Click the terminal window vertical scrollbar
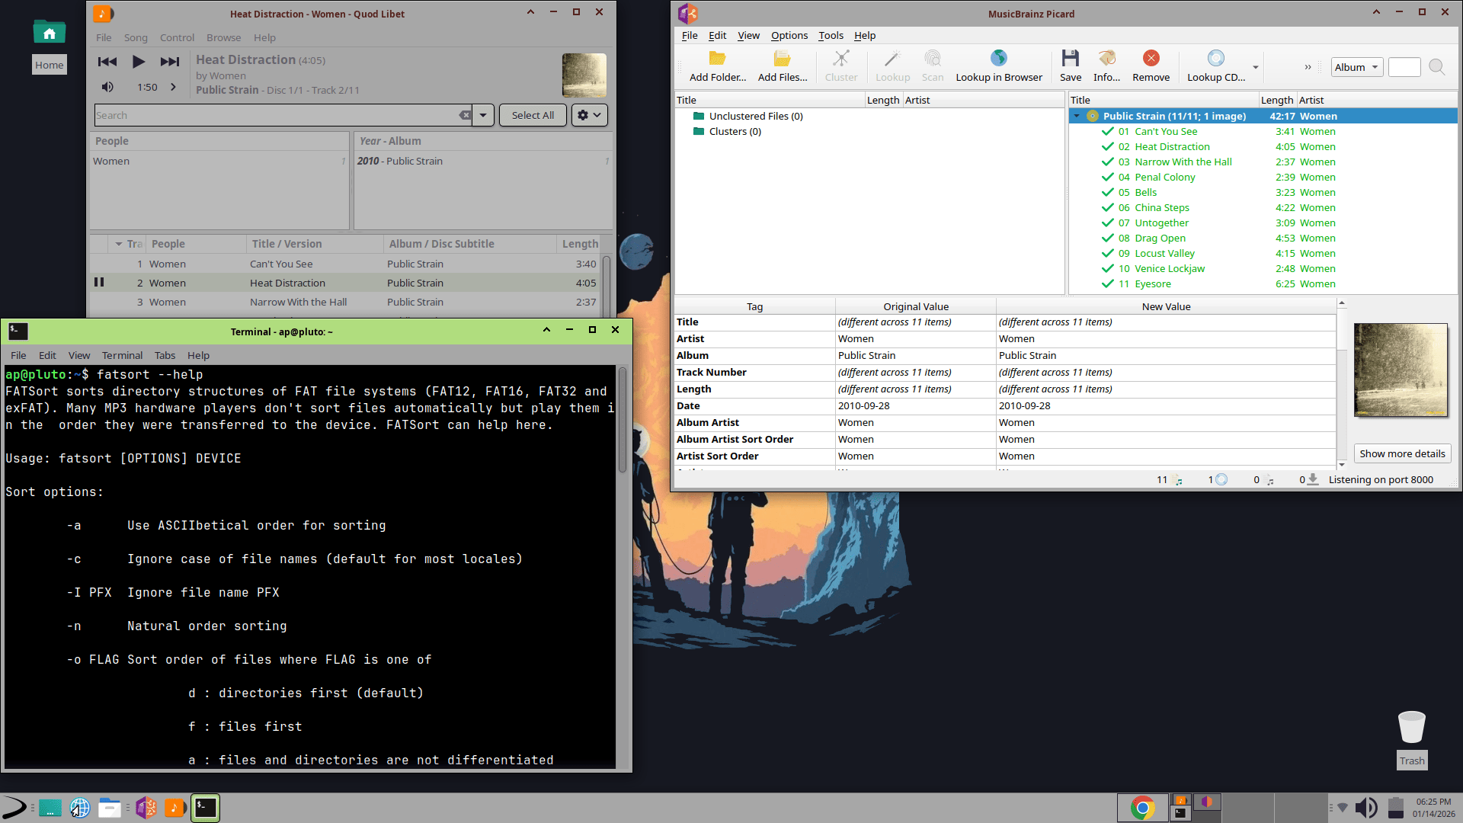Image resolution: width=1463 pixels, height=823 pixels. coord(622,419)
